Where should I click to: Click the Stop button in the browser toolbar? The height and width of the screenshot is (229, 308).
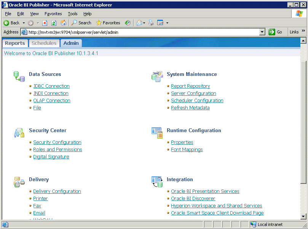[x=45, y=23]
